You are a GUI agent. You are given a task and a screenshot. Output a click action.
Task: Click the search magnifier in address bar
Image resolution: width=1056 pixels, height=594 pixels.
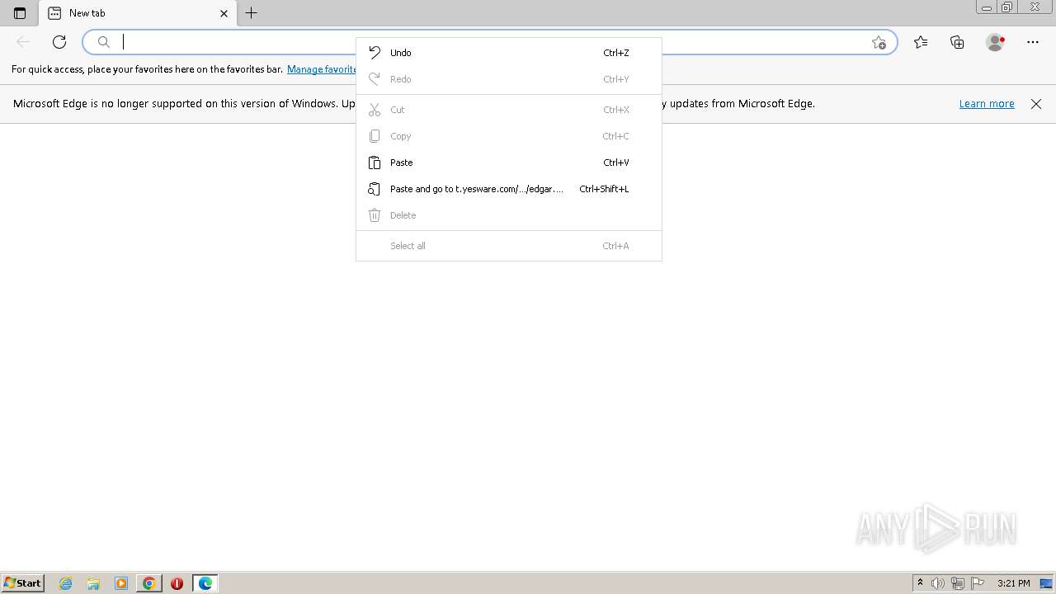104,42
